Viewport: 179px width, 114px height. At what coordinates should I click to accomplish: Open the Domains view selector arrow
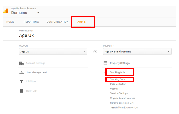pos(38,13)
